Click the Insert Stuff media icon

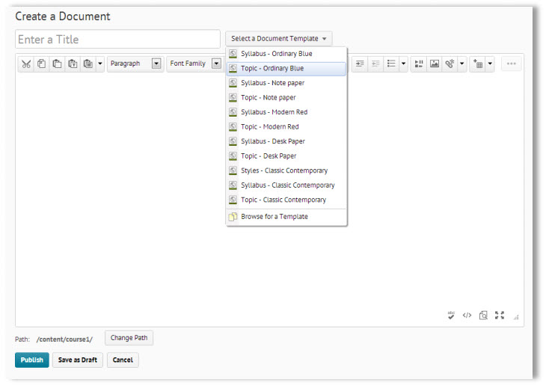pos(419,64)
